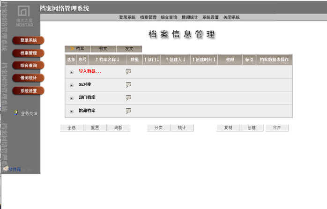Image resolution: width=327 pixels, height=209 pixels.
Task: Click the red 借阅统计 sidebar button
Action: [x=29, y=78]
